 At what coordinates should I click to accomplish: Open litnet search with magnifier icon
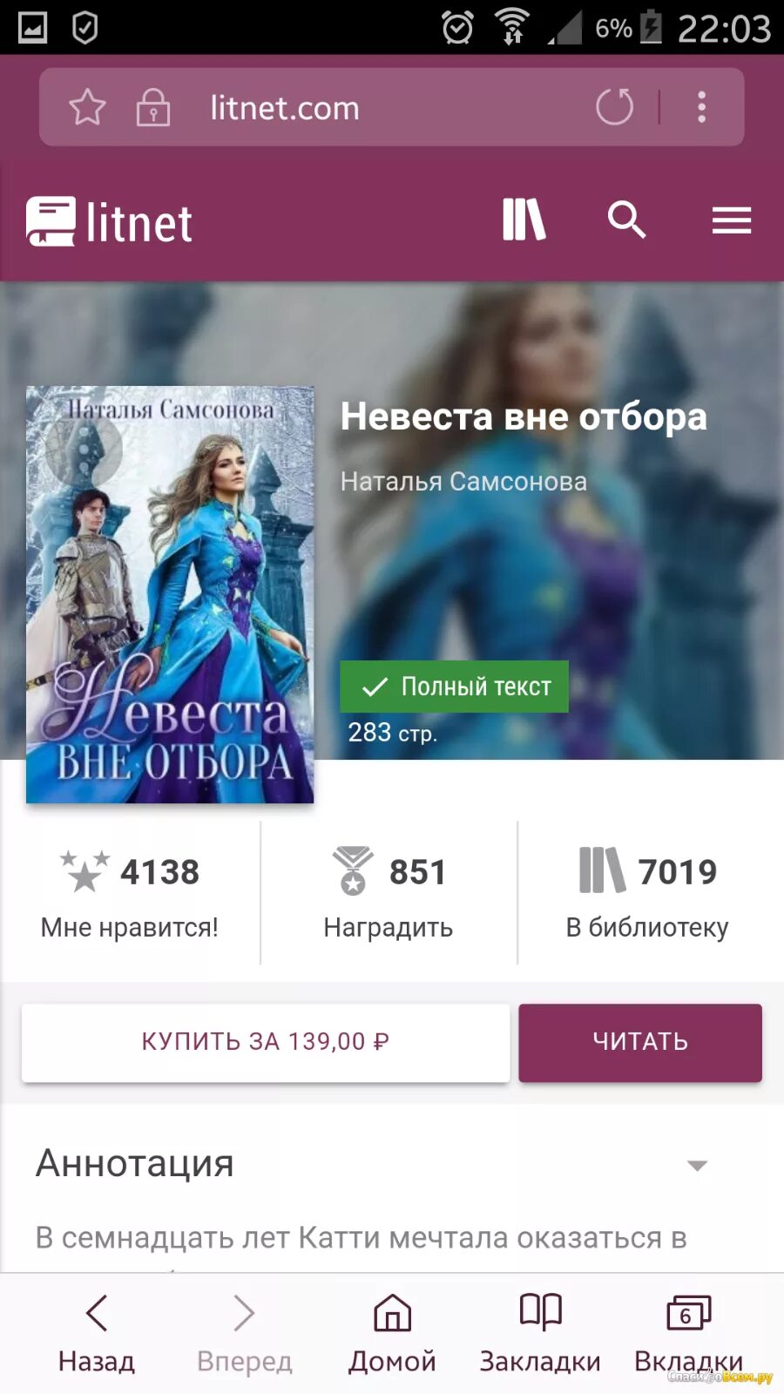(626, 220)
